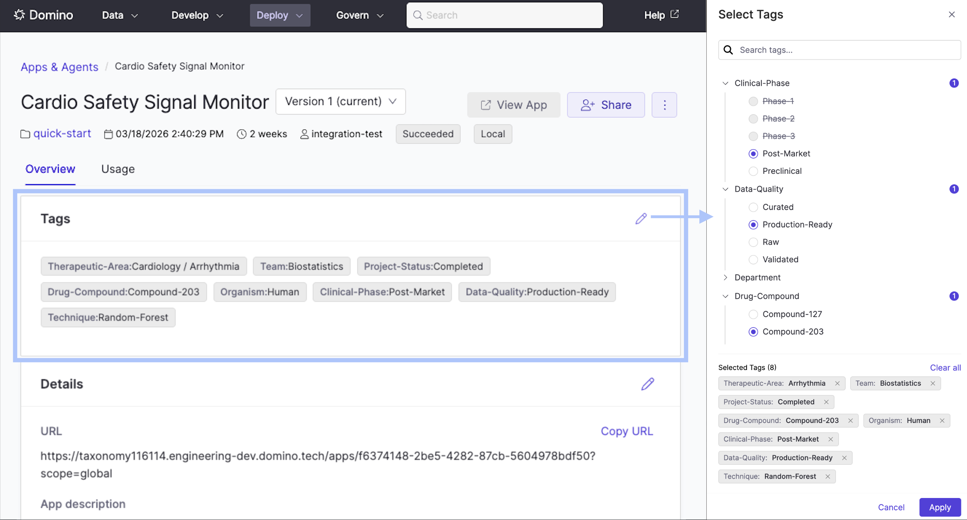Open the three-dot more actions menu
The width and height of the screenshot is (967, 520).
[664, 105]
